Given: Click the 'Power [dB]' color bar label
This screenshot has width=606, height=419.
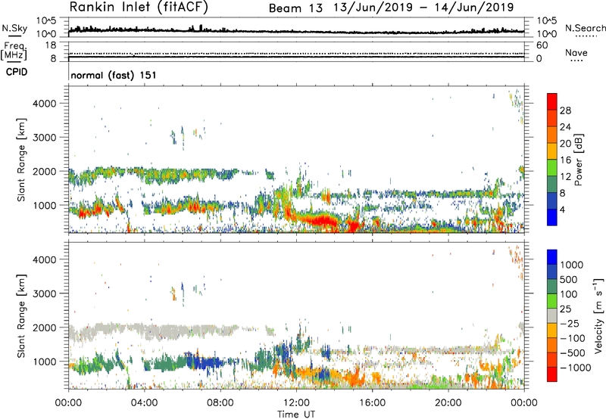Looking at the screenshot, I should tap(578, 160).
